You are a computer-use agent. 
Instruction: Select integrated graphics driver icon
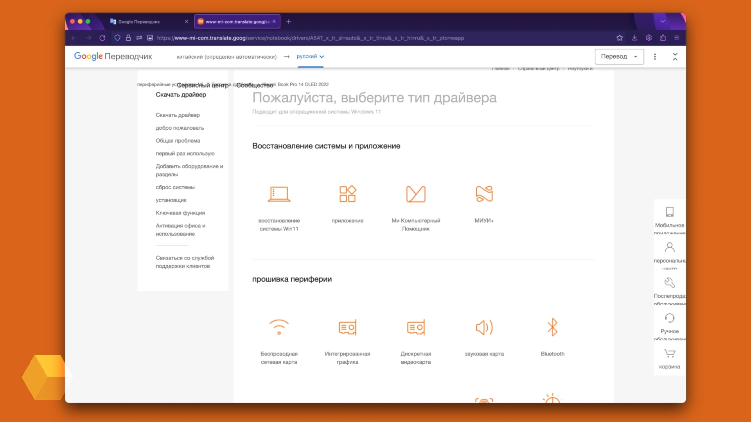click(x=347, y=327)
